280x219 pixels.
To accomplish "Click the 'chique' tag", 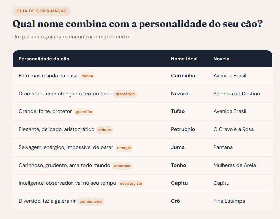I will (x=105, y=130).
